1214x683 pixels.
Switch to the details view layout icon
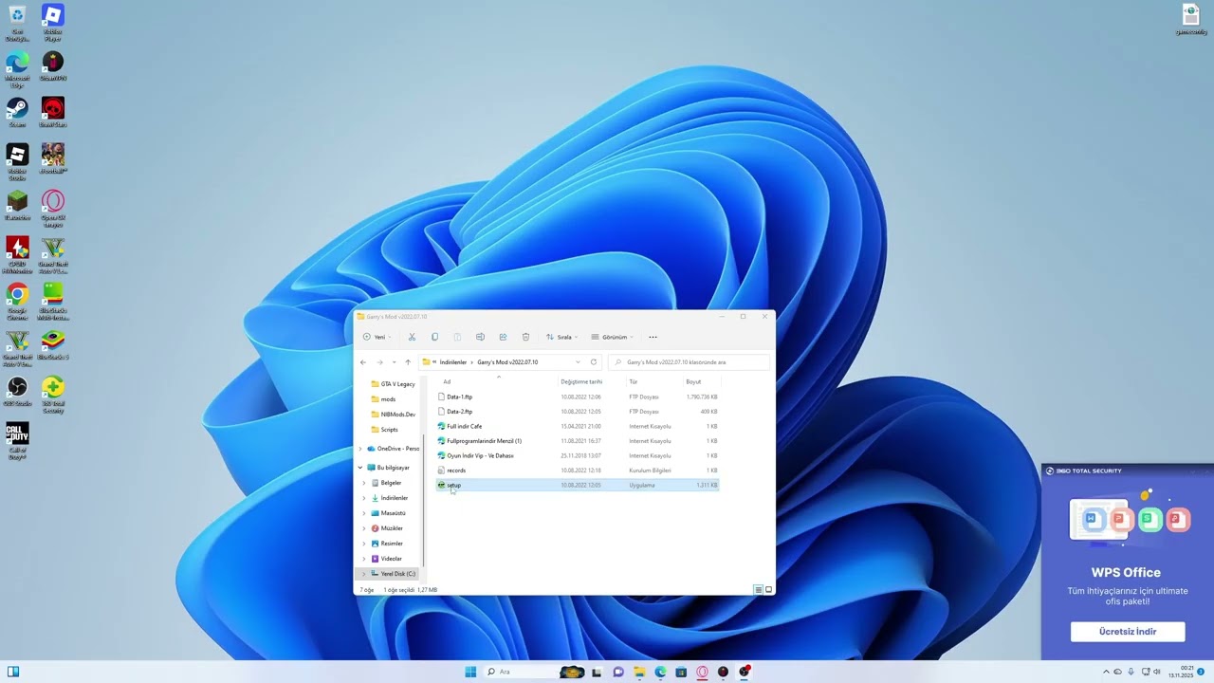[758, 590]
